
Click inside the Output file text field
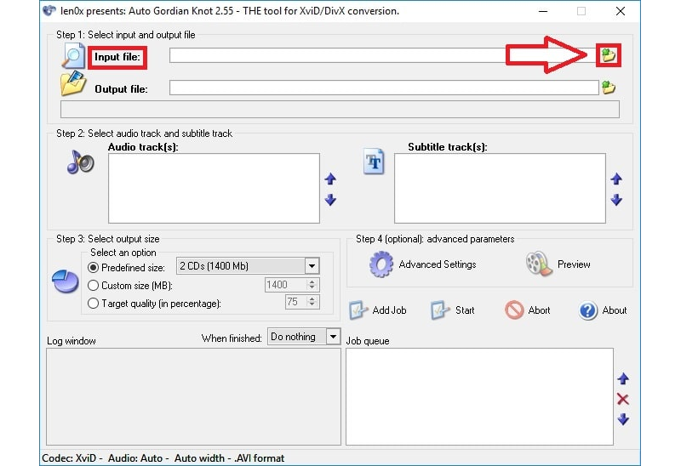click(384, 88)
